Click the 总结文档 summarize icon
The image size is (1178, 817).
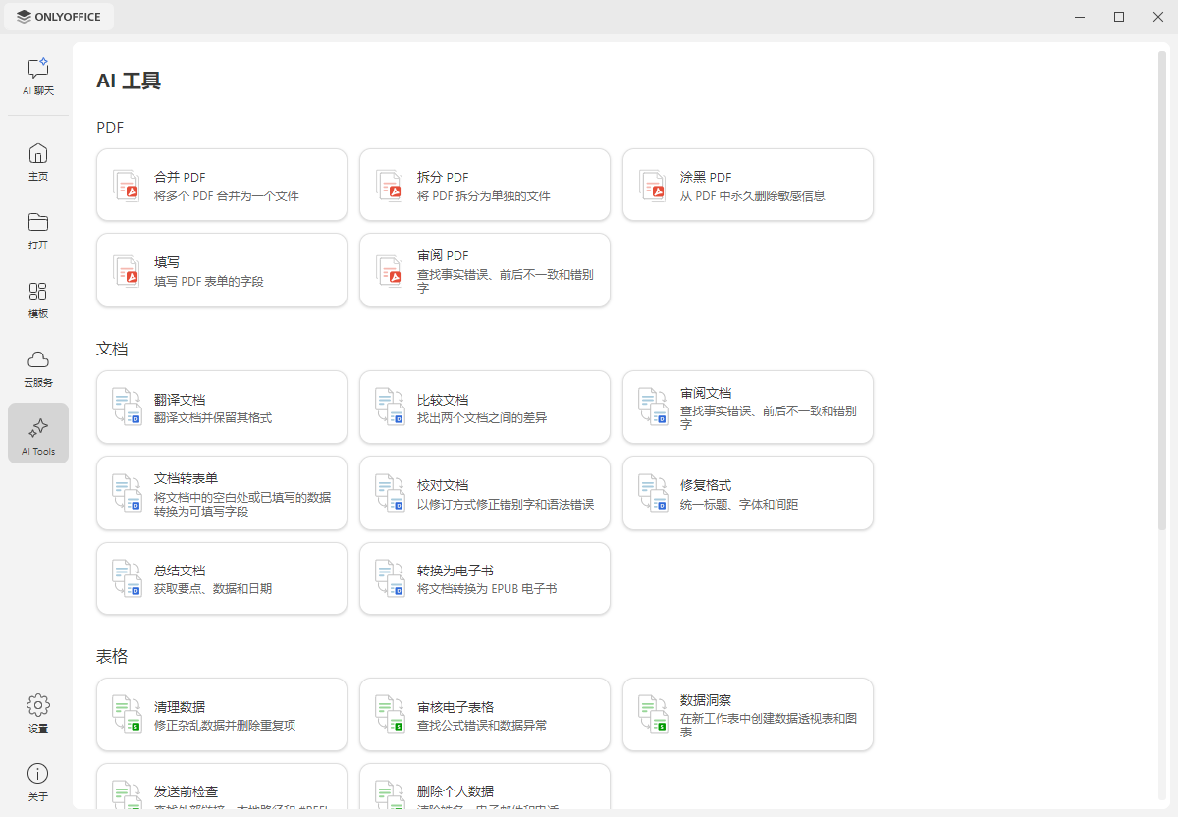coord(127,578)
